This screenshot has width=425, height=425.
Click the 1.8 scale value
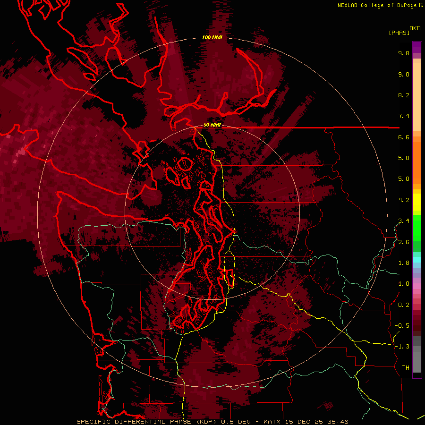404,263
